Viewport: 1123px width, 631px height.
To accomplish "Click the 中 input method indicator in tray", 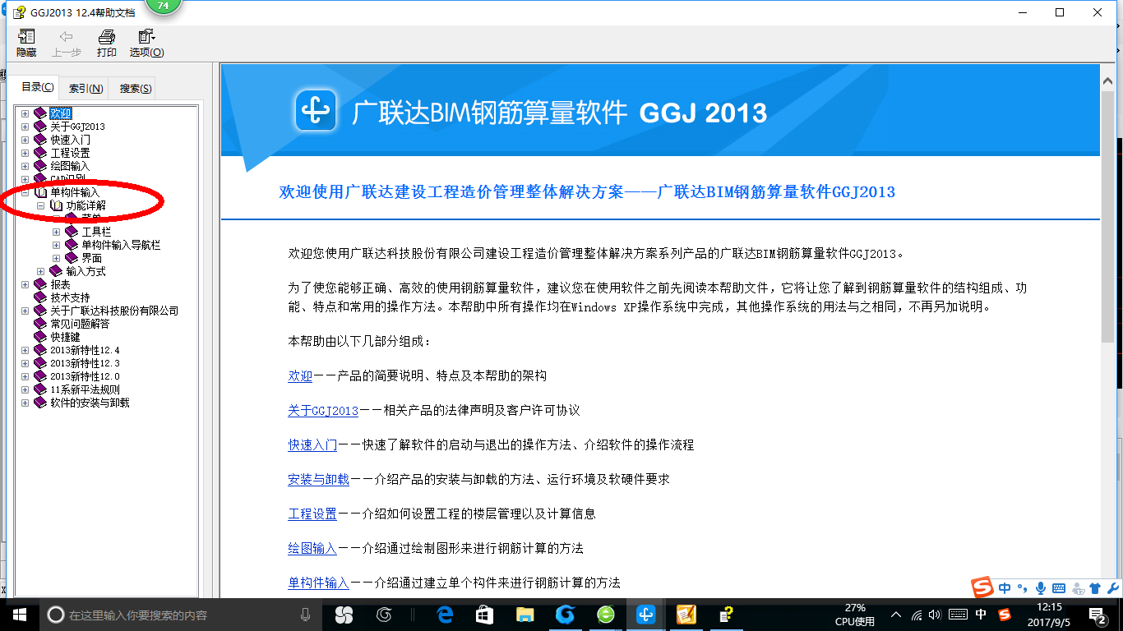I will (x=981, y=615).
